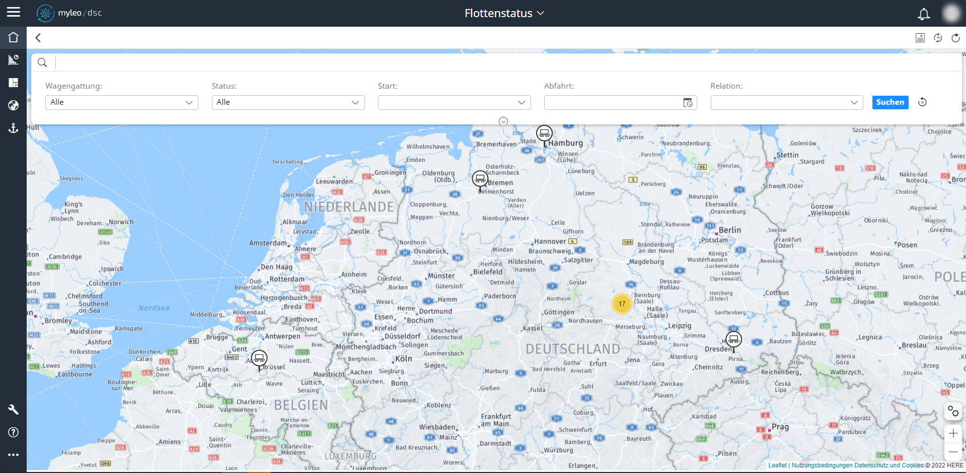Open the yellow cluster marker 17
The width and height of the screenshot is (966, 473).
(x=622, y=304)
